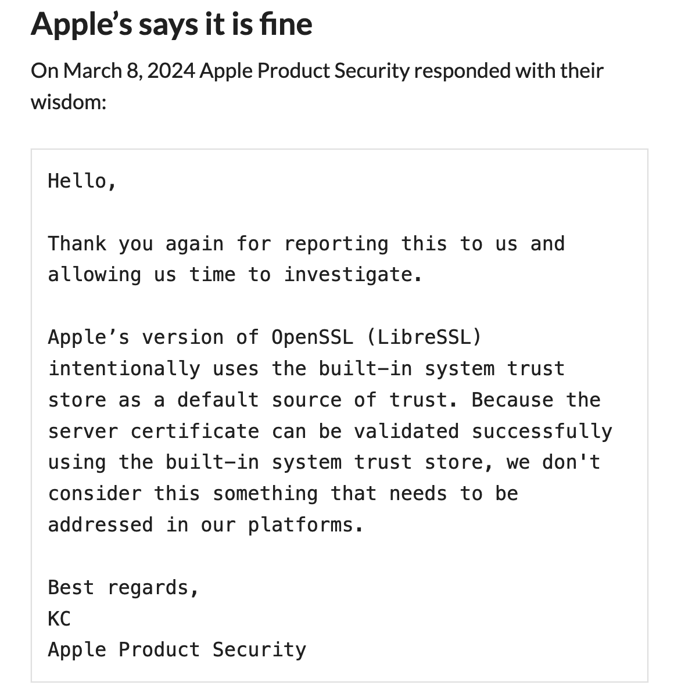The image size is (674, 697).
Task: Click the line starting "store as a default"
Action: 324,400
